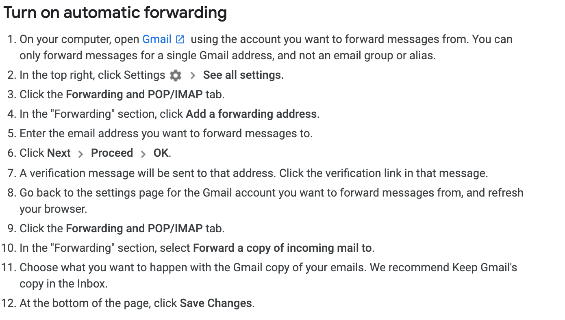Click 'Forwarding and POP/IMAP' in step 3
The height and width of the screenshot is (320, 565).
(x=134, y=95)
